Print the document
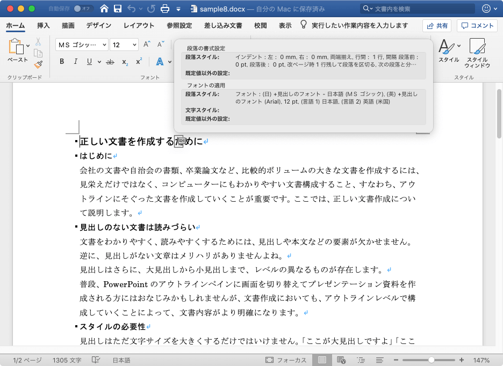 click(x=165, y=9)
